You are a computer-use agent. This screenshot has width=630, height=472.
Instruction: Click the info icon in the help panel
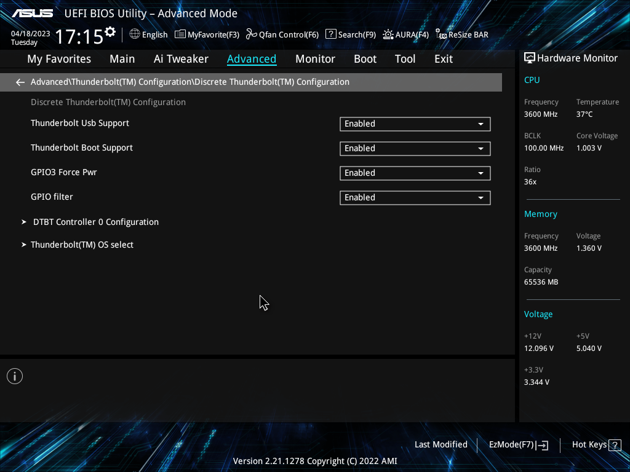coord(15,376)
